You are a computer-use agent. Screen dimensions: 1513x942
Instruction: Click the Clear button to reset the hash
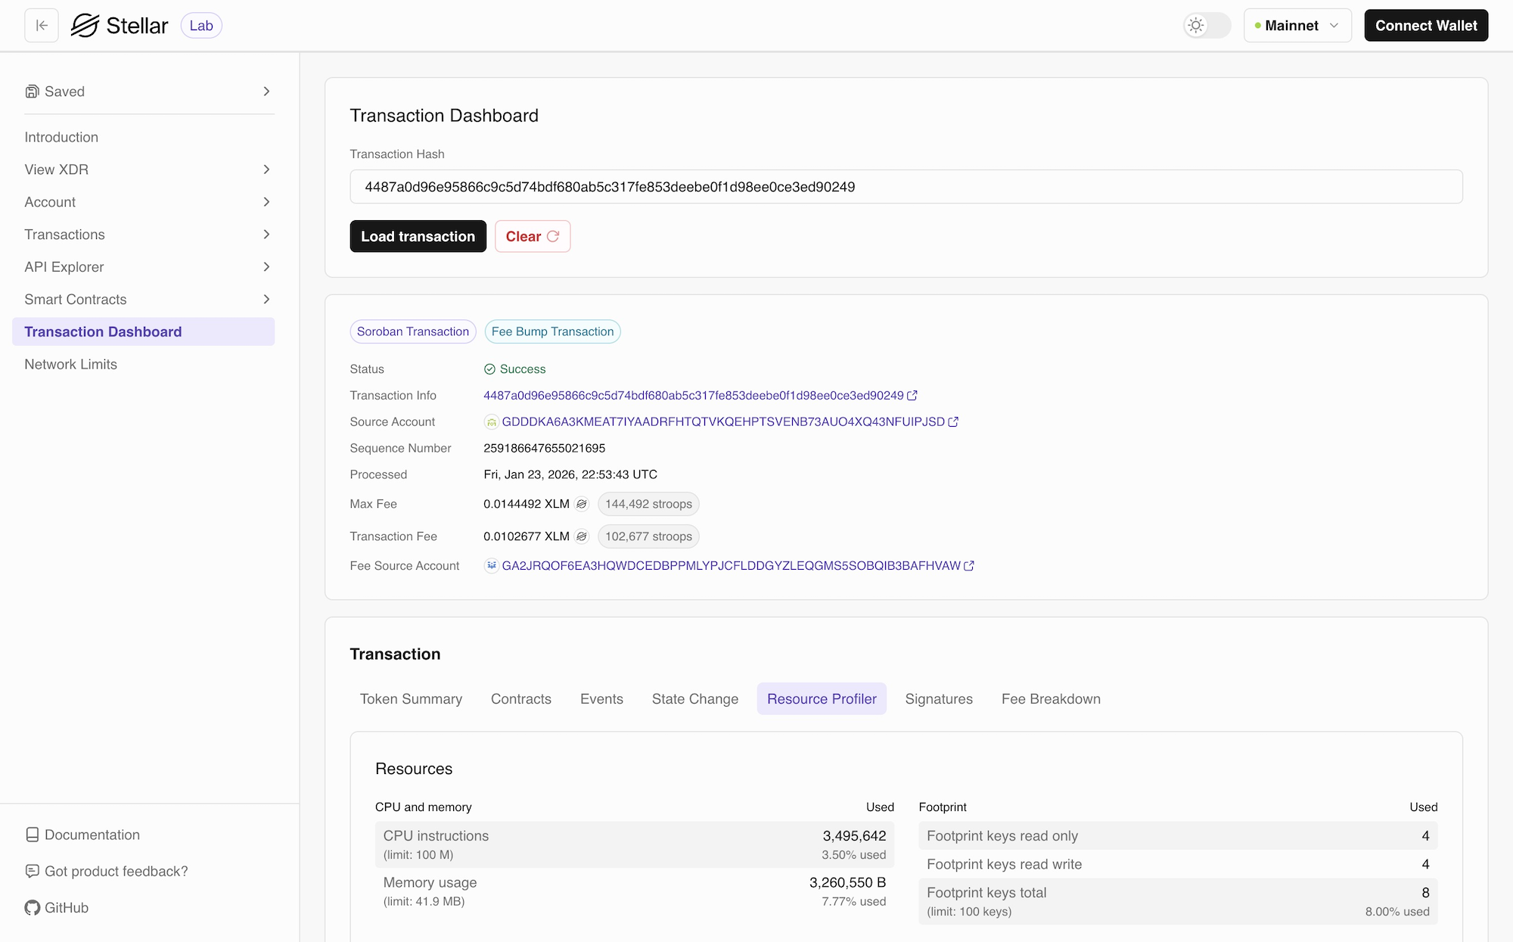click(532, 236)
